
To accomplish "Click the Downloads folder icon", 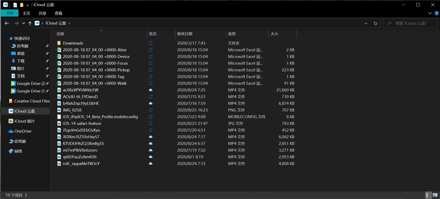I will coord(59,43).
